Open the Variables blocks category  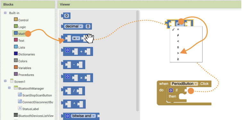[25, 68]
